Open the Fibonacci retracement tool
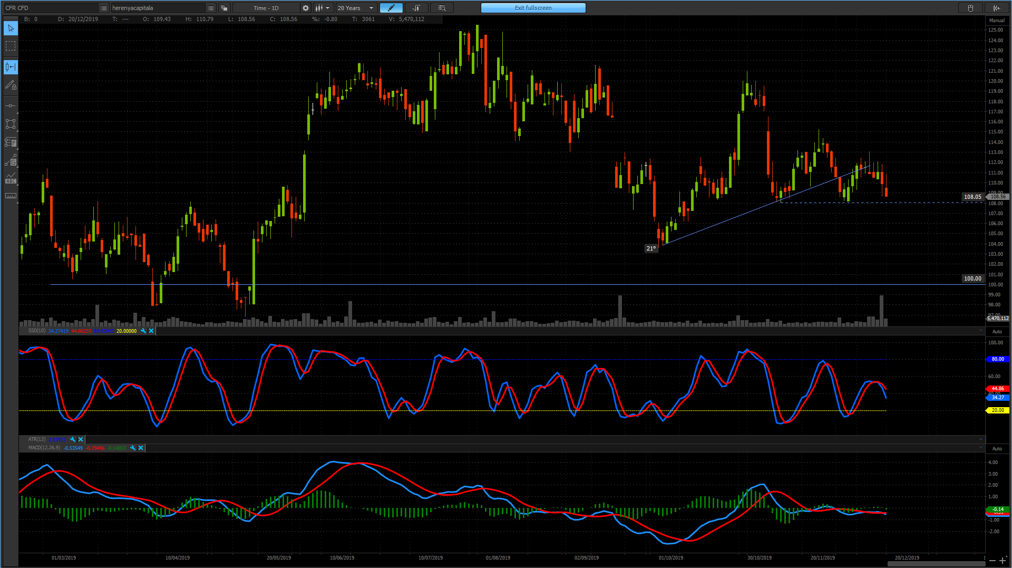 click(x=11, y=142)
